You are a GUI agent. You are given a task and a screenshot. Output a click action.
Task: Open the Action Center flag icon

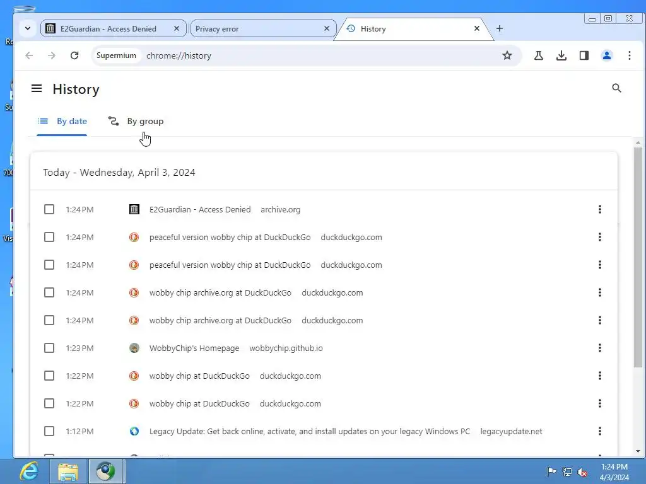[x=551, y=471]
